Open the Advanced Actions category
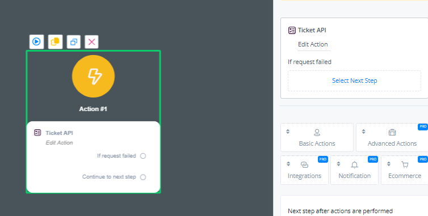 pos(392,137)
